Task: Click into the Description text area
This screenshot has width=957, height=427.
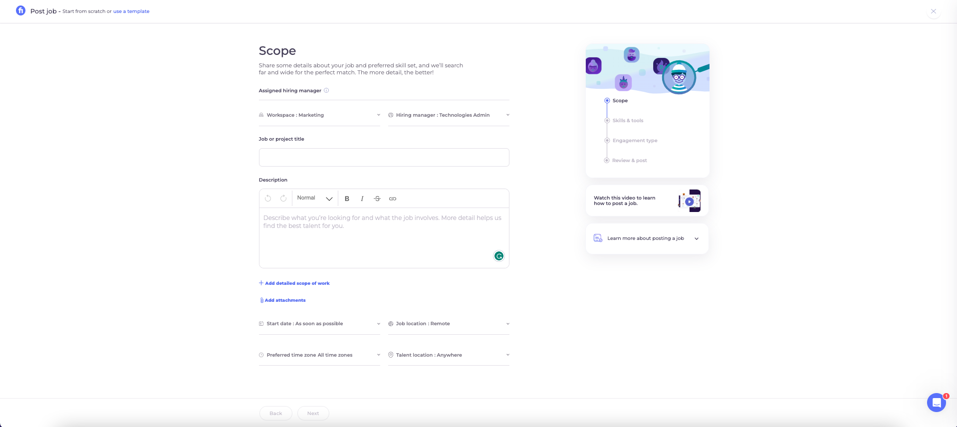Action: 384,238
